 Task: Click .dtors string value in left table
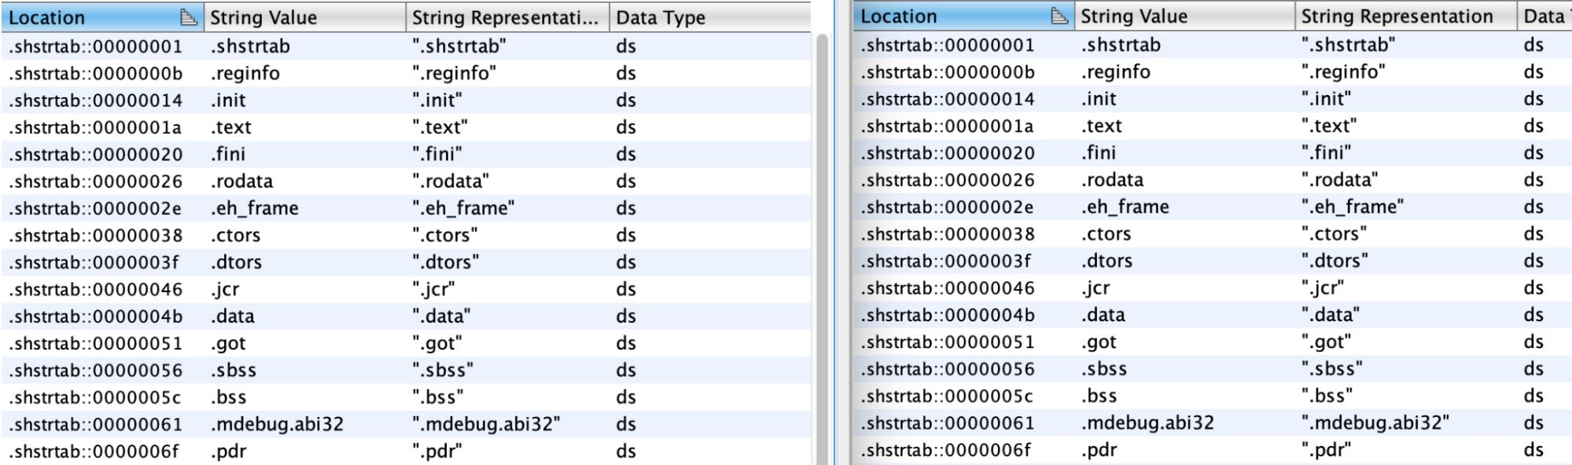click(x=236, y=262)
